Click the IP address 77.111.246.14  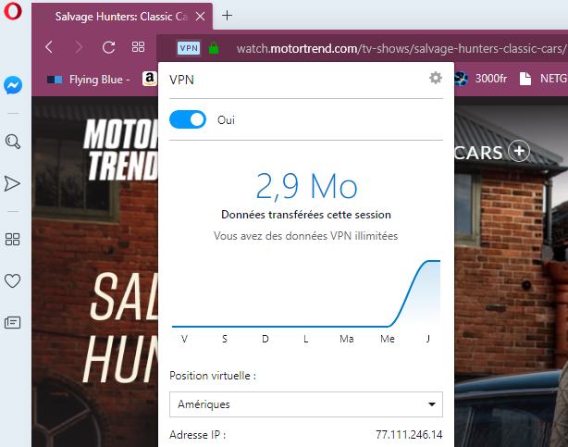click(x=409, y=434)
